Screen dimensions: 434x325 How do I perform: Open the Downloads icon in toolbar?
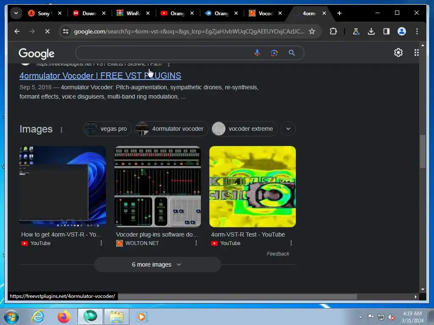(371, 31)
